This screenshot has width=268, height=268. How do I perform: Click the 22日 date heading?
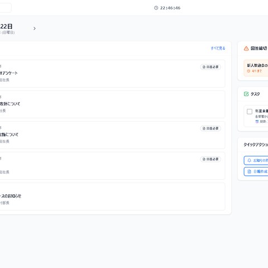click(x=6, y=26)
